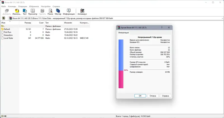
Task: Click the 16 161 size value
Action: pos(28,29)
